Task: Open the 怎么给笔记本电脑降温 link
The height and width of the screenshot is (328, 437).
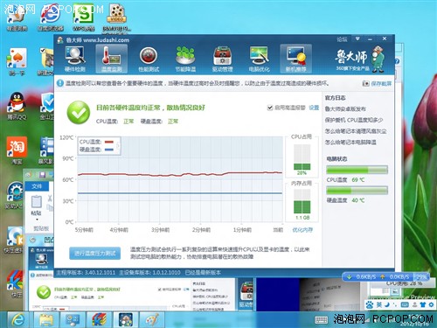Action: (x=350, y=143)
